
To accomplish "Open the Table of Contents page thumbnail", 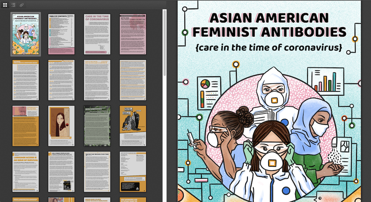I will [62, 34].
